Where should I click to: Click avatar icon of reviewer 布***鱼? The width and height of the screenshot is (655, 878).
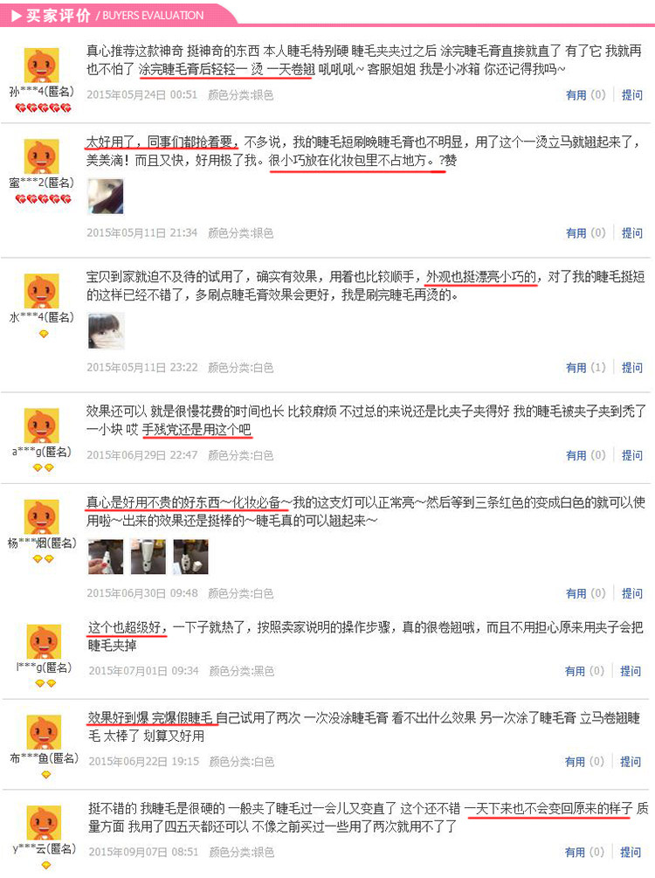pos(44,732)
